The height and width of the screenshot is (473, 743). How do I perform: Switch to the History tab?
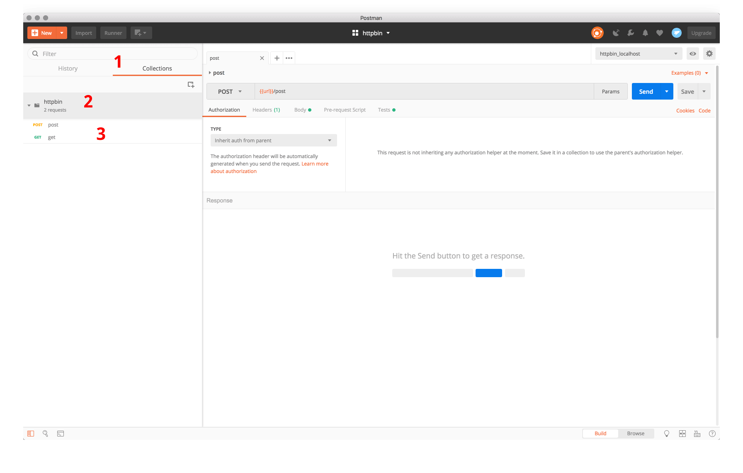pos(68,68)
